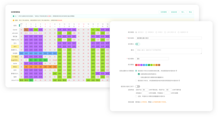The image size is (218, 117).
Task: Select the first shift type radio button
Action: pyautogui.click(x=136, y=32)
